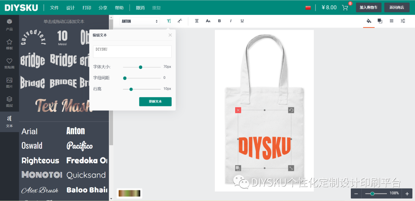The height and width of the screenshot is (201, 415).
Task: Click the DIYSKU text input field
Action: pos(132,51)
